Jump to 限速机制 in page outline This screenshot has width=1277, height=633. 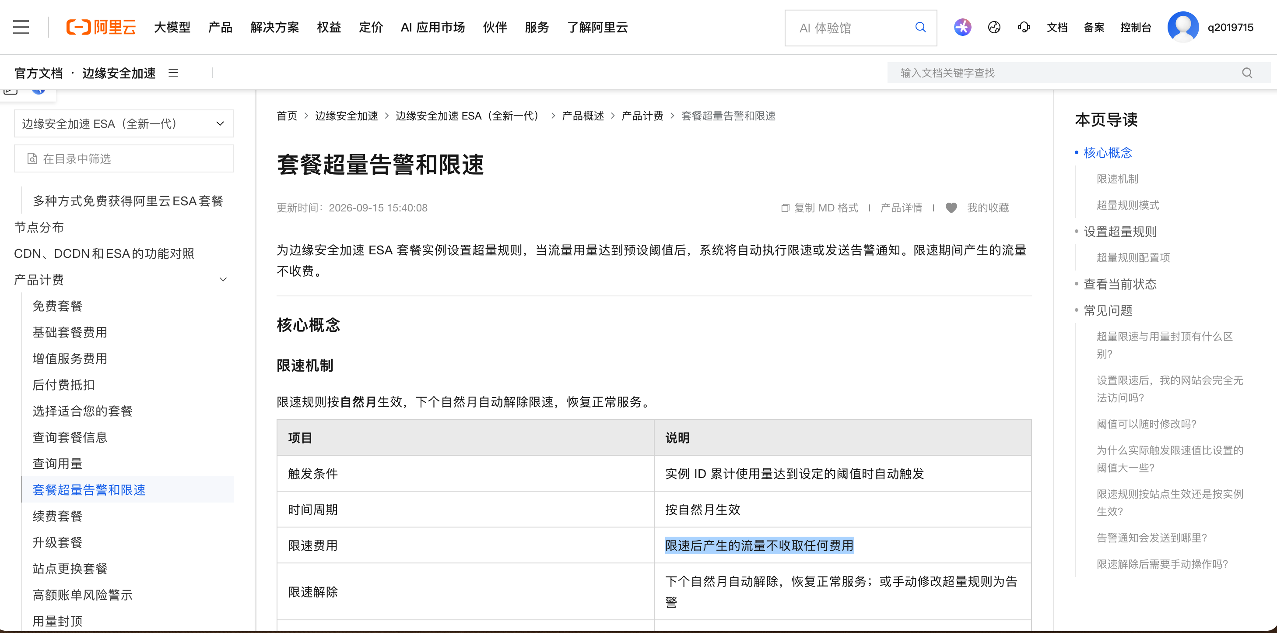pyautogui.click(x=1117, y=179)
